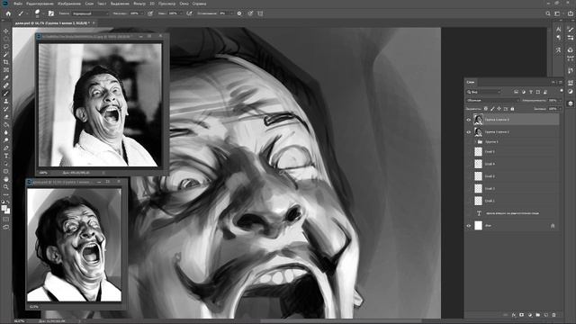Click the search icon at top right
Image resolution: width=576 pixels, height=324 pixels.
pos(548,13)
